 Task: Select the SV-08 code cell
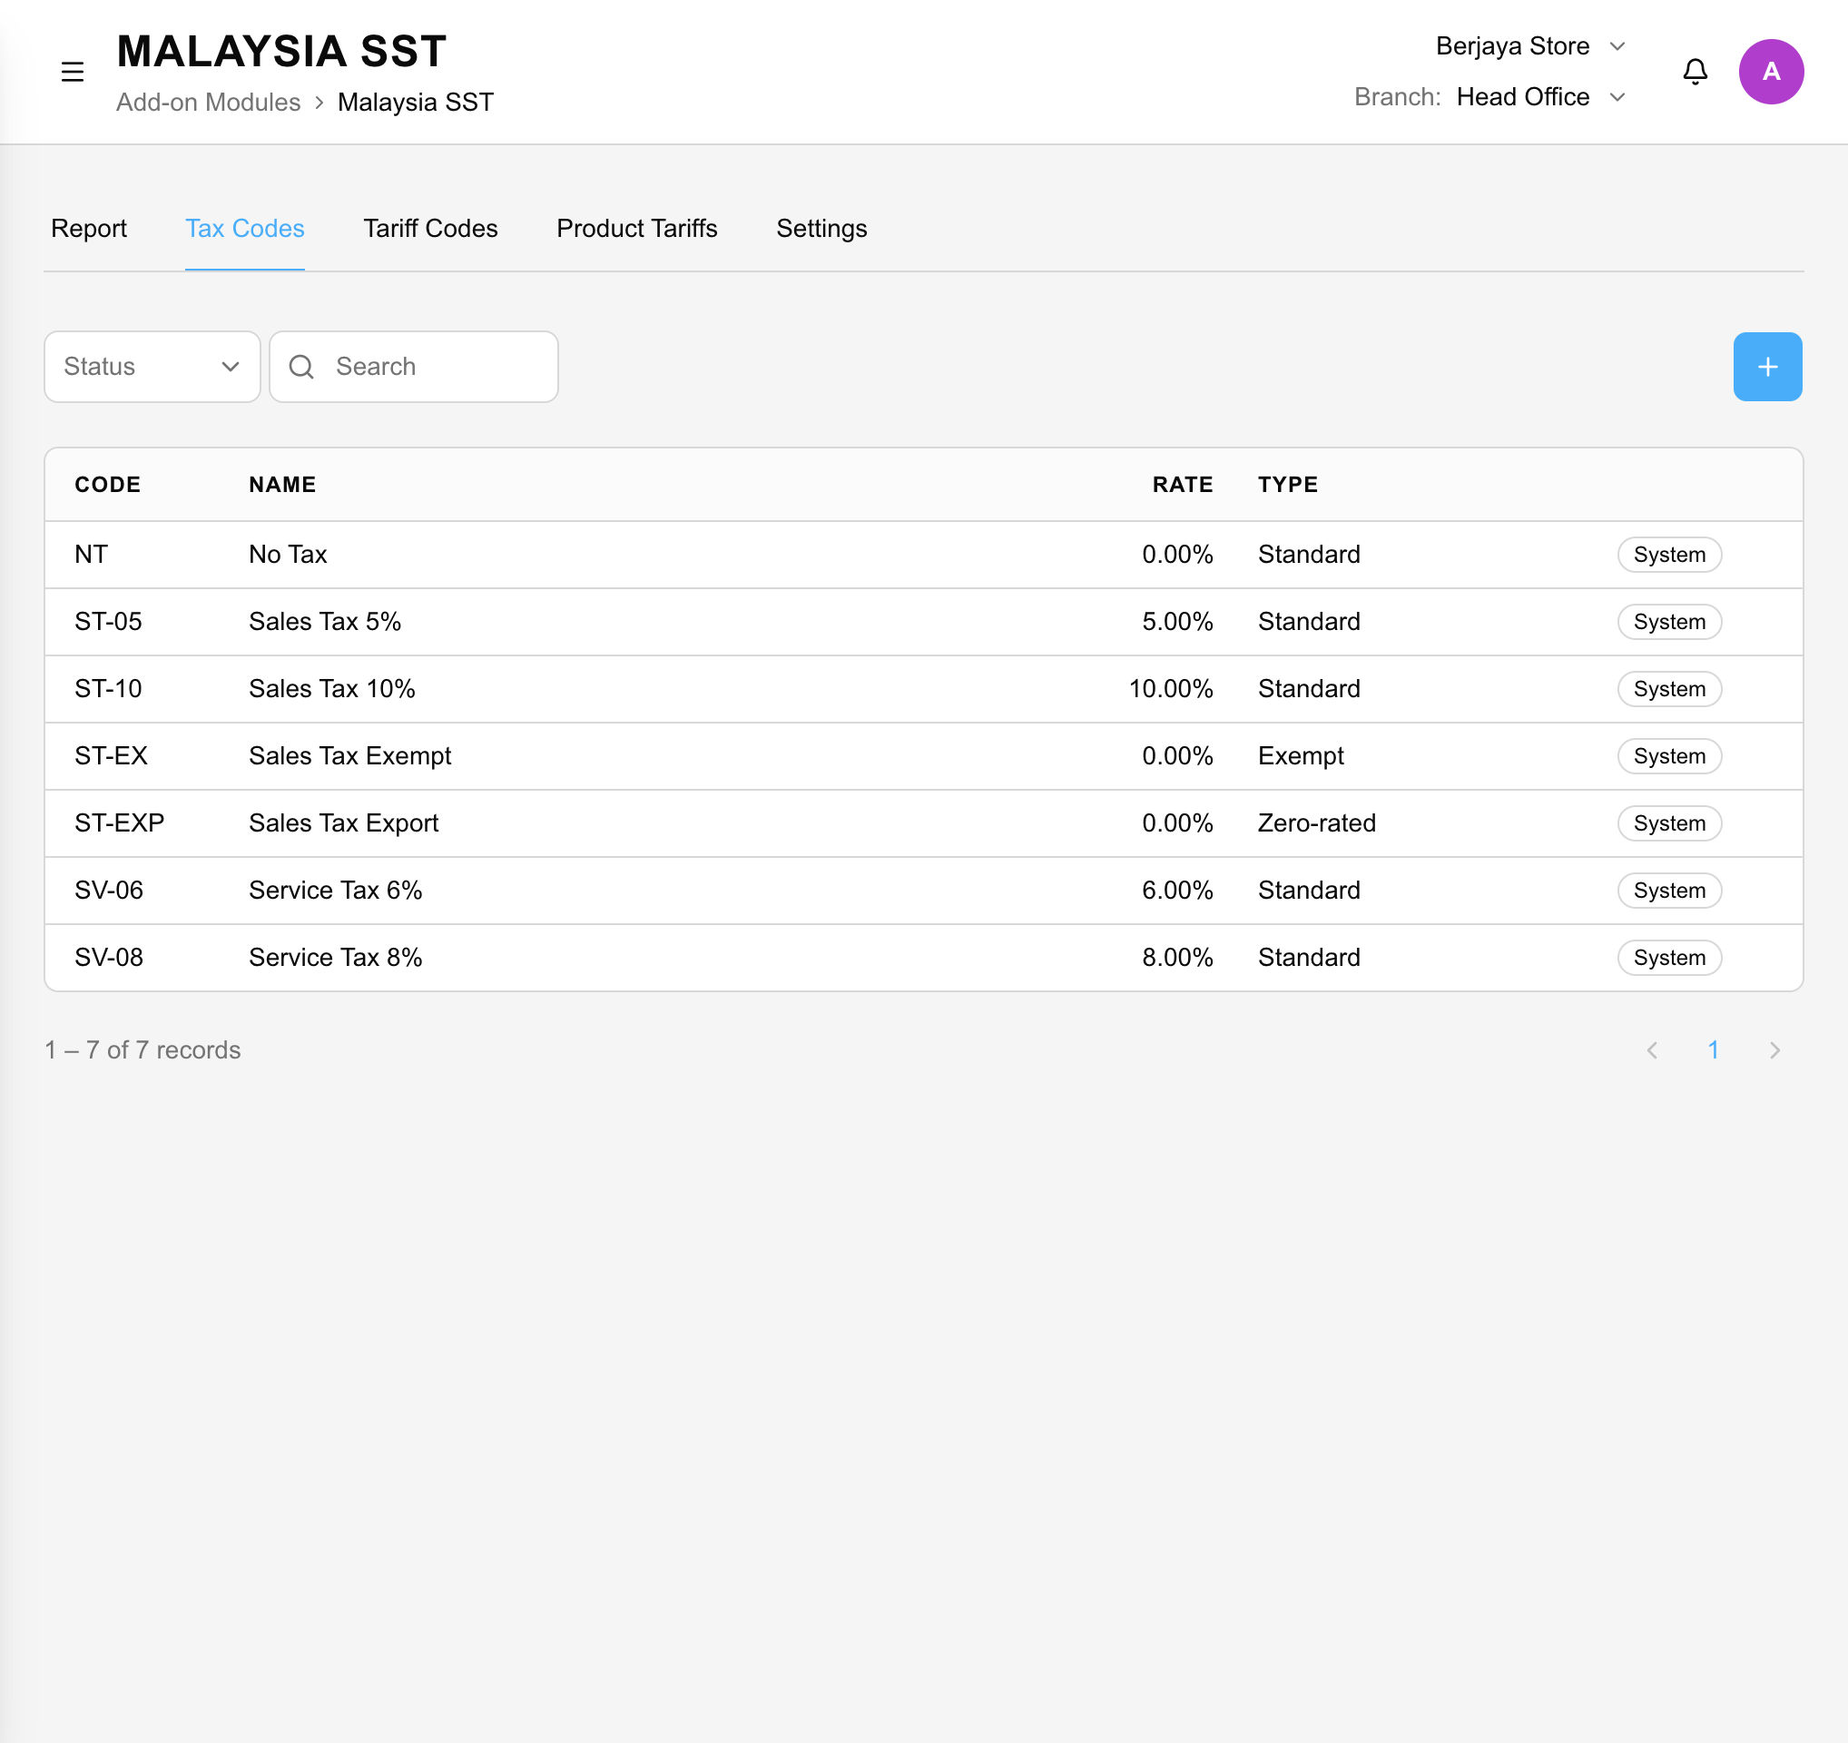tap(109, 957)
